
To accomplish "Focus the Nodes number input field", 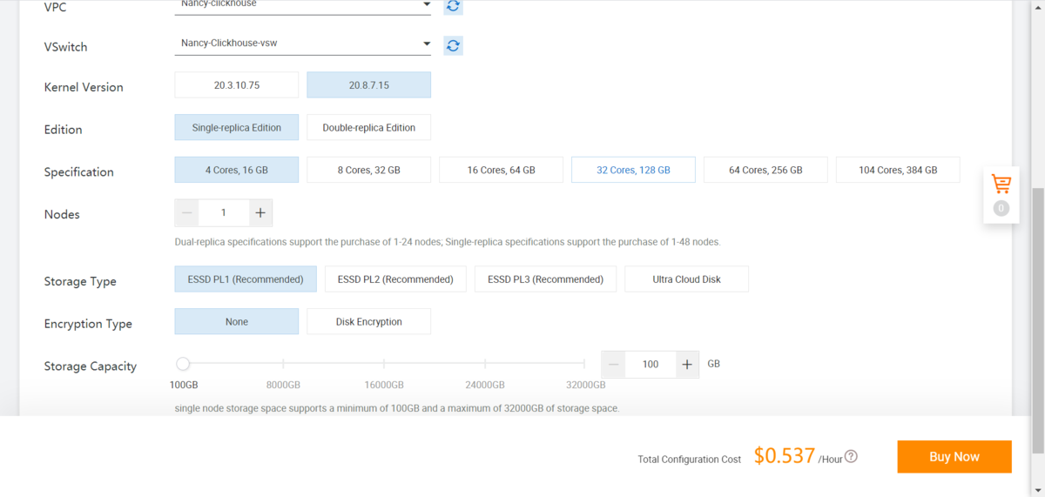I will coord(224,212).
